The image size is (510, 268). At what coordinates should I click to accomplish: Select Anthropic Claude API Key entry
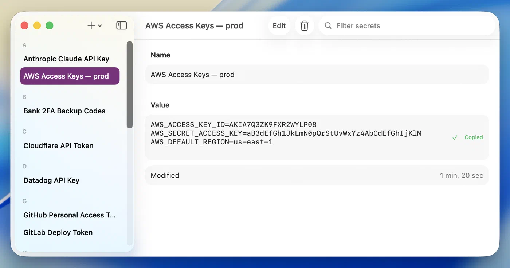coord(70,59)
